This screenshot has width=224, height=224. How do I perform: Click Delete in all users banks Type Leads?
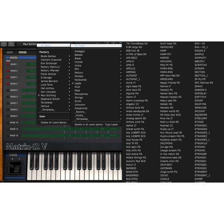pyautogui.click(x=96, y=125)
